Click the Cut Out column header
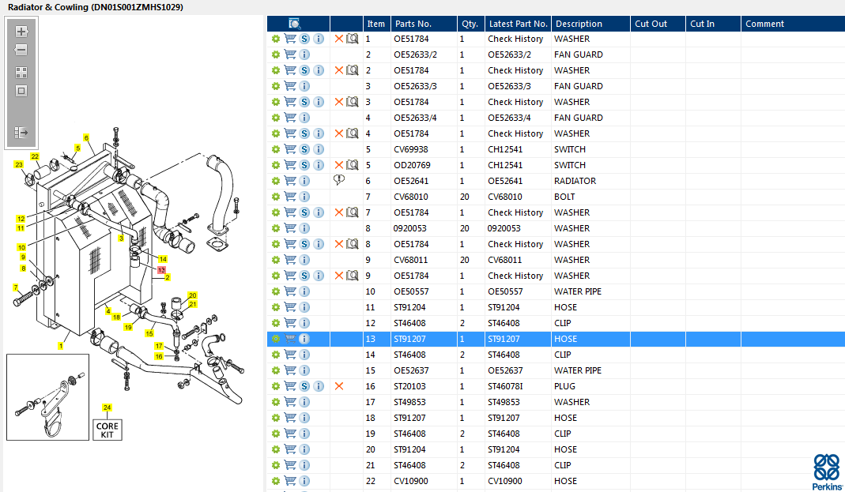Viewport: 845px width, 492px height. (x=658, y=24)
